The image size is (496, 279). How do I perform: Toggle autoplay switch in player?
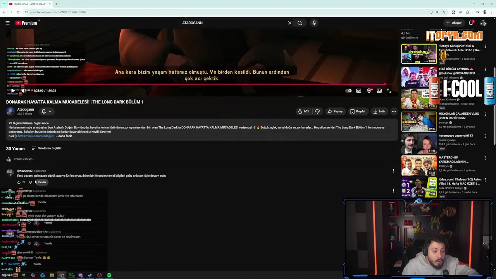[349, 91]
